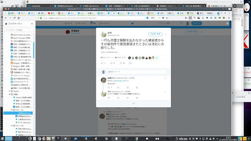Open the KDE application launcher
Image resolution: width=251 pixels, height=141 pixels.
coord(2,139)
